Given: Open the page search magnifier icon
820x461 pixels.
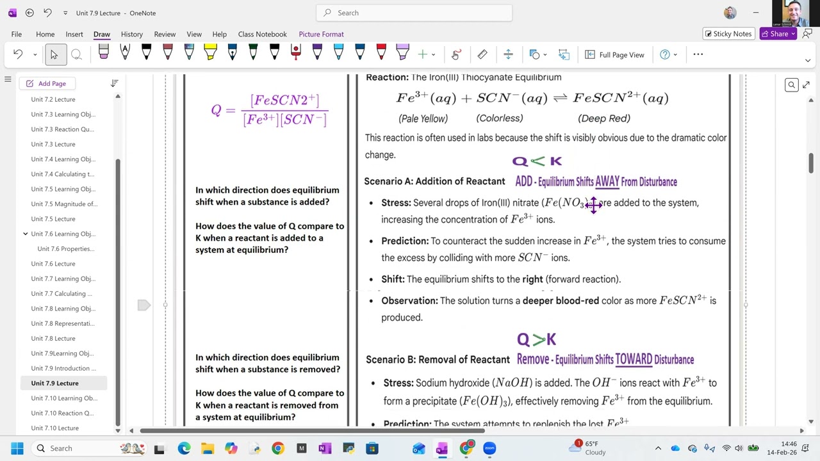Looking at the screenshot, I should click(x=792, y=85).
